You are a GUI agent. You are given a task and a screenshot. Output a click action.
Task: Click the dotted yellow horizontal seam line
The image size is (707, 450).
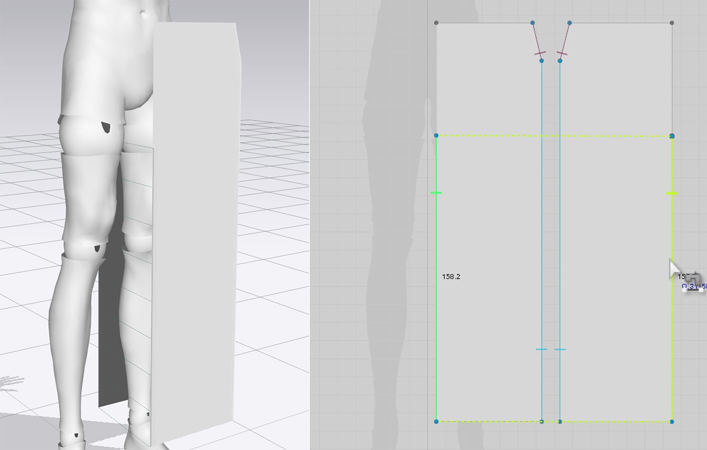pyautogui.click(x=495, y=136)
